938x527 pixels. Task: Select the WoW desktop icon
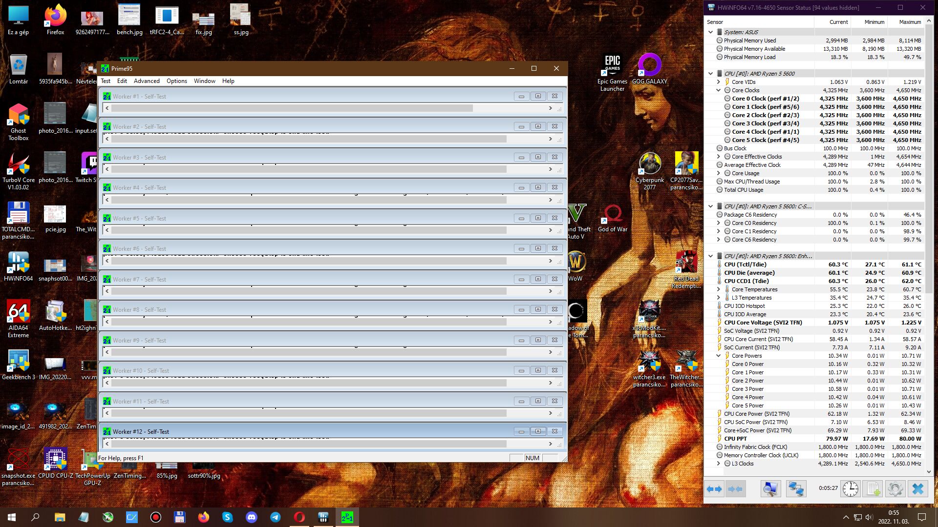pyautogui.click(x=576, y=266)
